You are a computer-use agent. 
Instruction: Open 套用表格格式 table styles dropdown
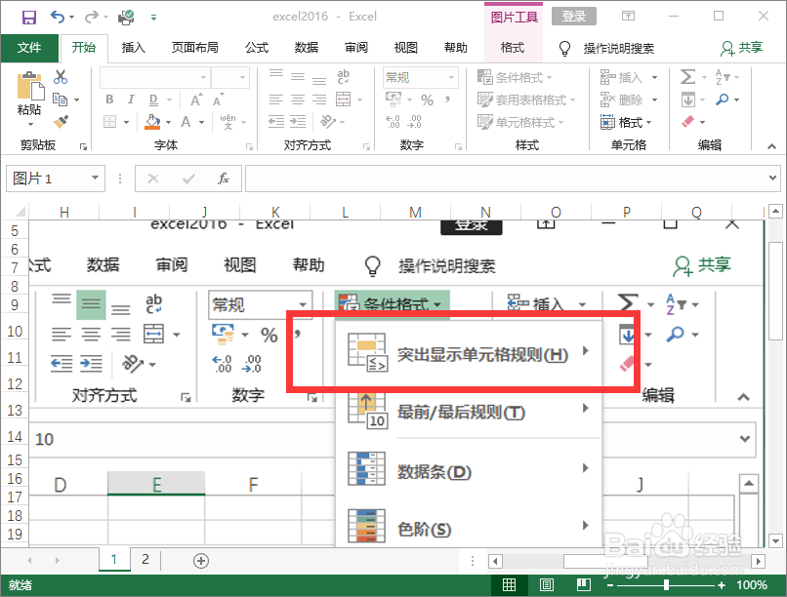(x=526, y=99)
